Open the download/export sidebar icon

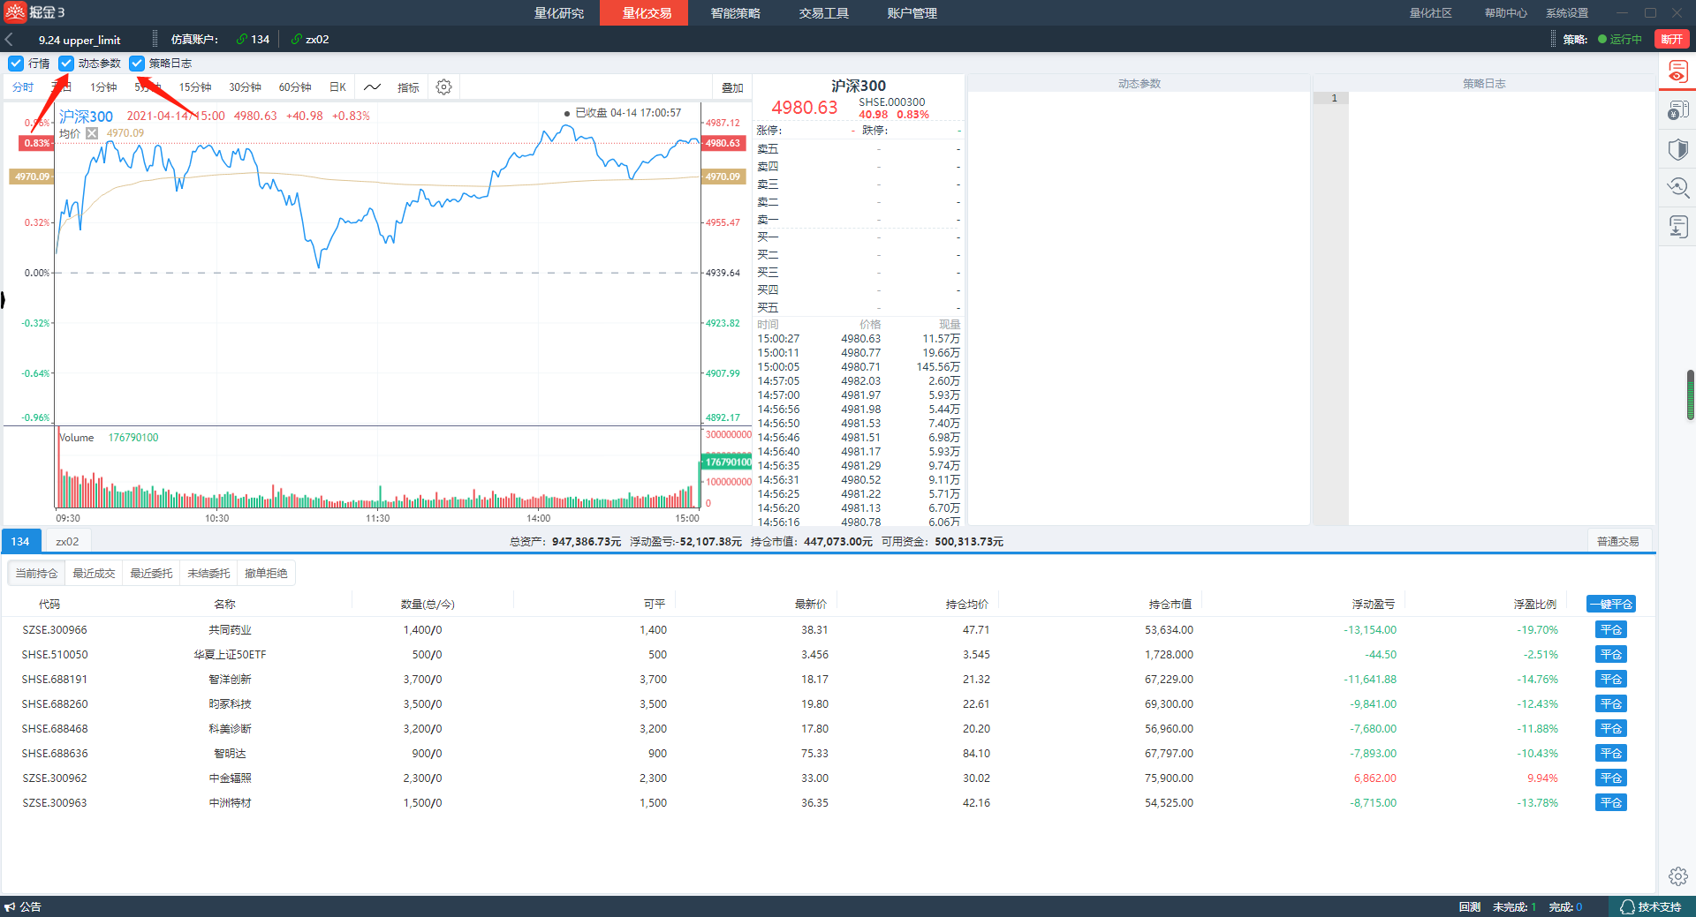point(1677,227)
